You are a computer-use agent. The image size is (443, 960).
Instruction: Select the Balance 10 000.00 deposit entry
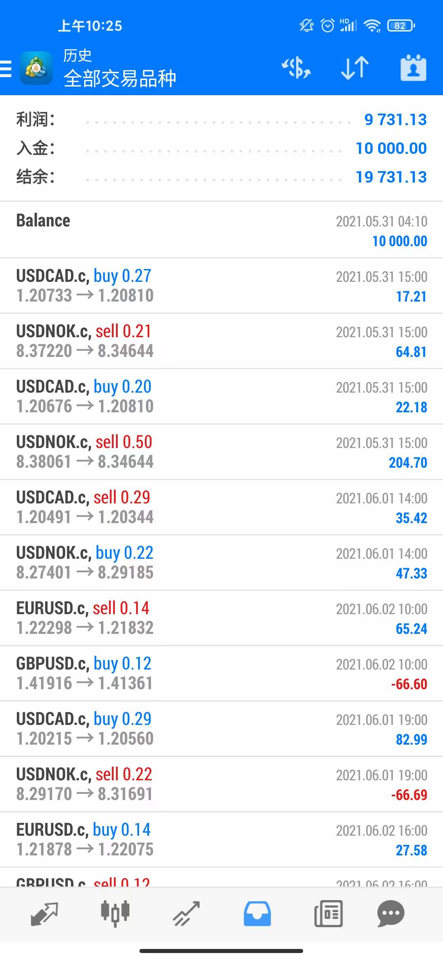(x=221, y=230)
